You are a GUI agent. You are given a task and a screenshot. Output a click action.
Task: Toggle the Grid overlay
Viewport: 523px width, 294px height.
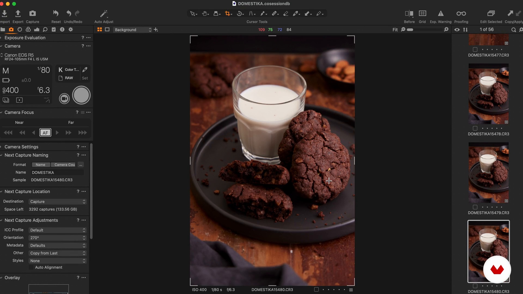click(422, 13)
